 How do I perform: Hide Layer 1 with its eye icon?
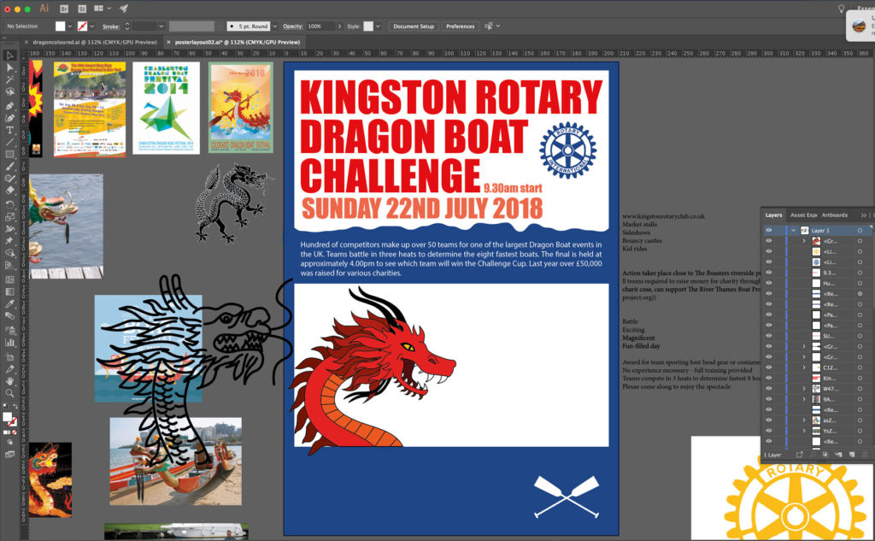(x=768, y=230)
